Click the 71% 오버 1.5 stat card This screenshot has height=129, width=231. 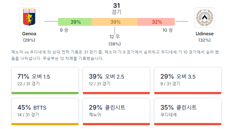tap(45, 80)
